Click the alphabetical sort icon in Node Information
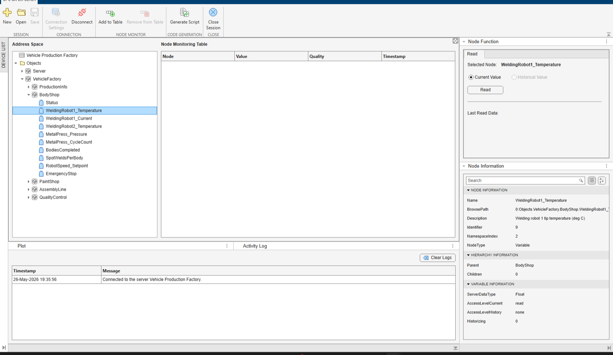613x355 pixels. 602,181
